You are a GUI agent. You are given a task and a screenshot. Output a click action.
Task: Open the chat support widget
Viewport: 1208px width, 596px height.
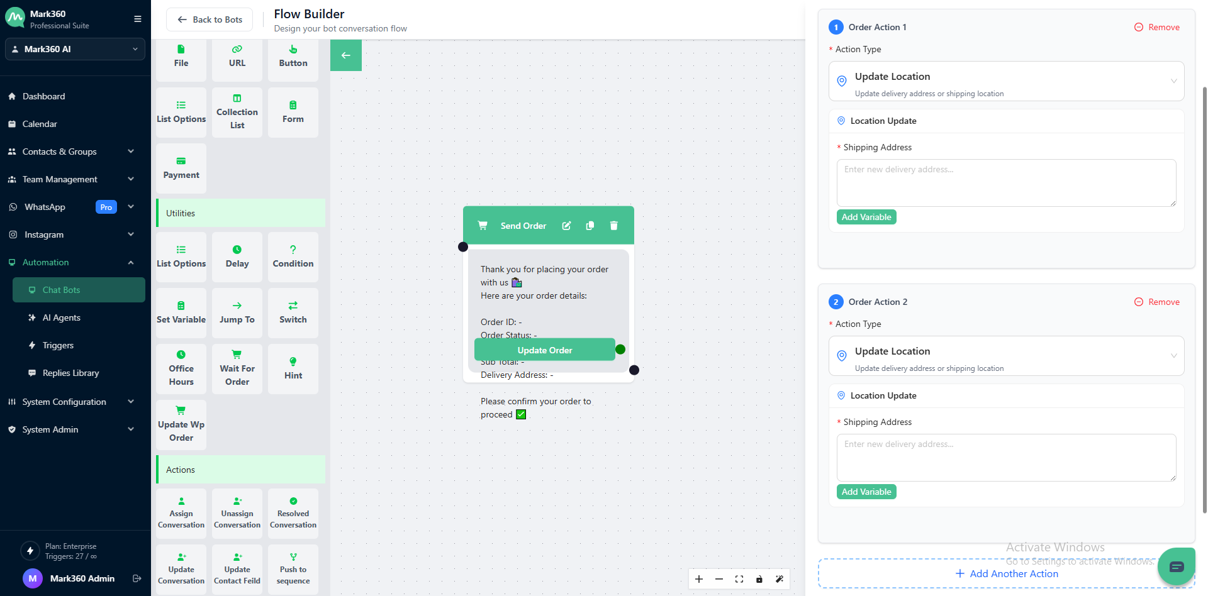tap(1176, 566)
